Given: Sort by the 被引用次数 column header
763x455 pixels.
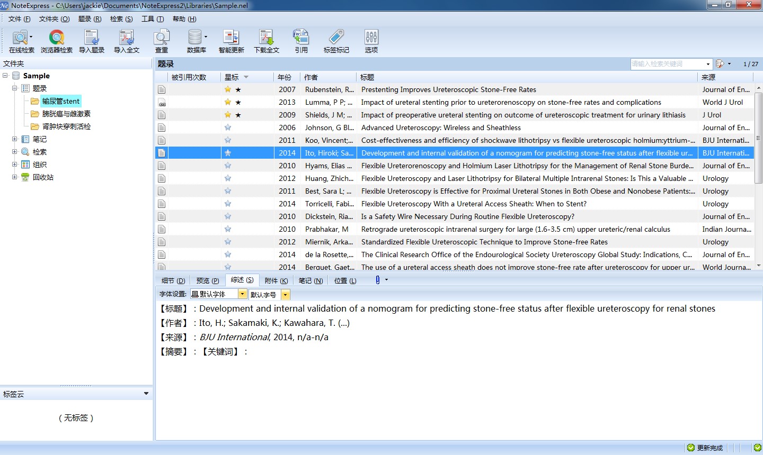Looking at the screenshot, I should point(194,77).
